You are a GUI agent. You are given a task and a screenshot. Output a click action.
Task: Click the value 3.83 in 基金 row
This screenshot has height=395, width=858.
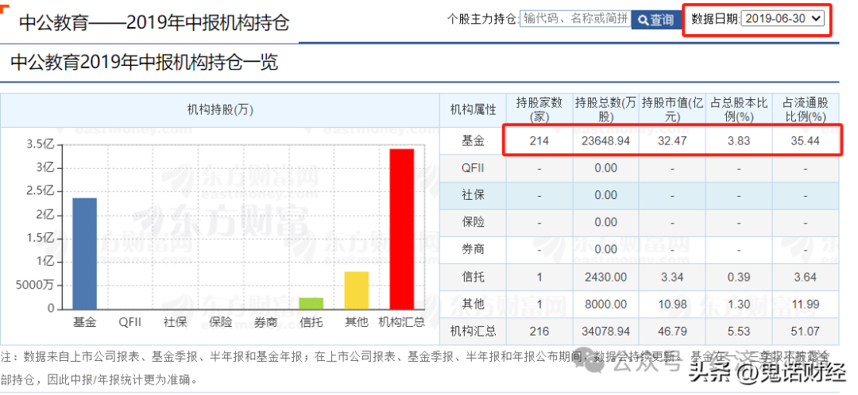[739, 141]
